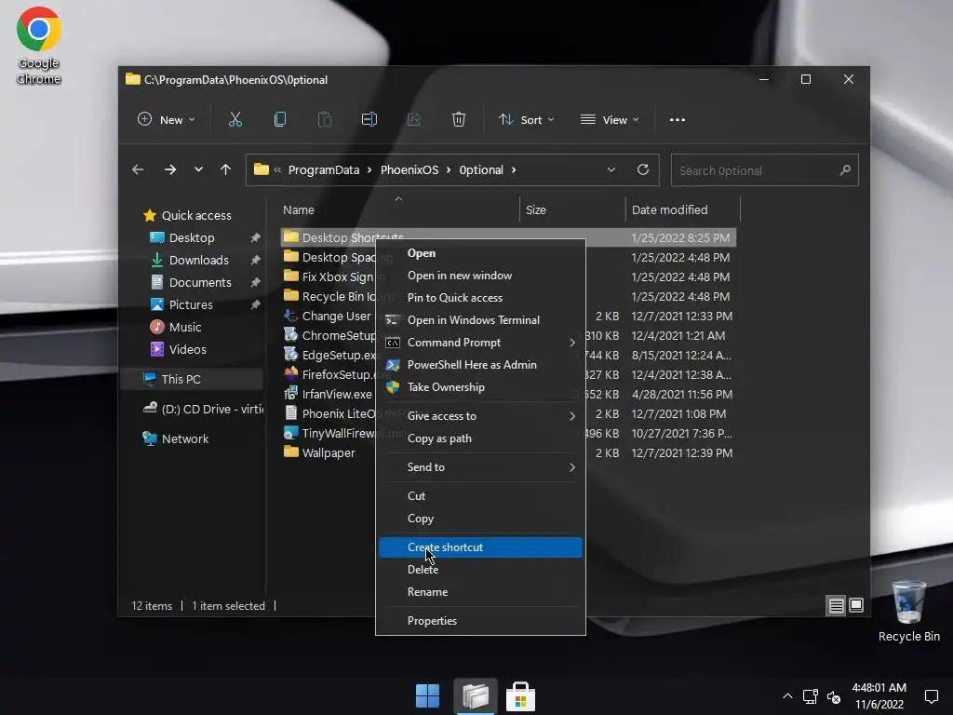
Task: Click File Explorer on the taskbar
Action: [476, 696]
